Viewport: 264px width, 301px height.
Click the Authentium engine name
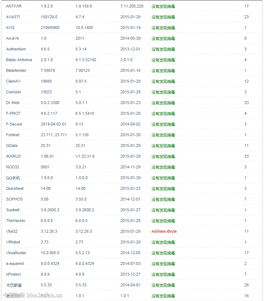pos(16,49)
